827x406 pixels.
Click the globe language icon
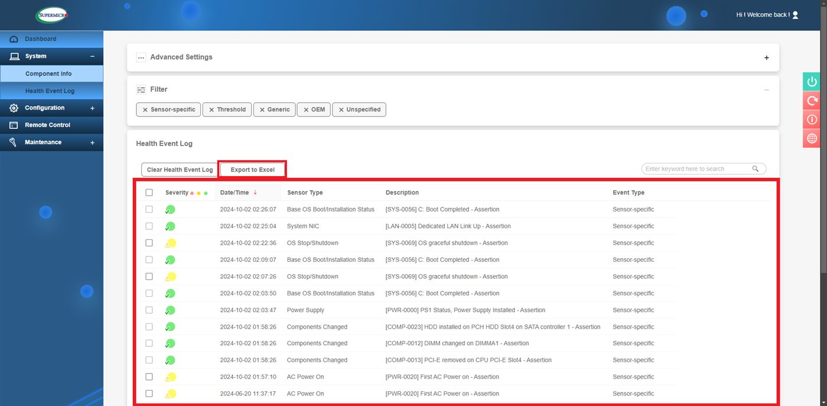tap(812, 138)
